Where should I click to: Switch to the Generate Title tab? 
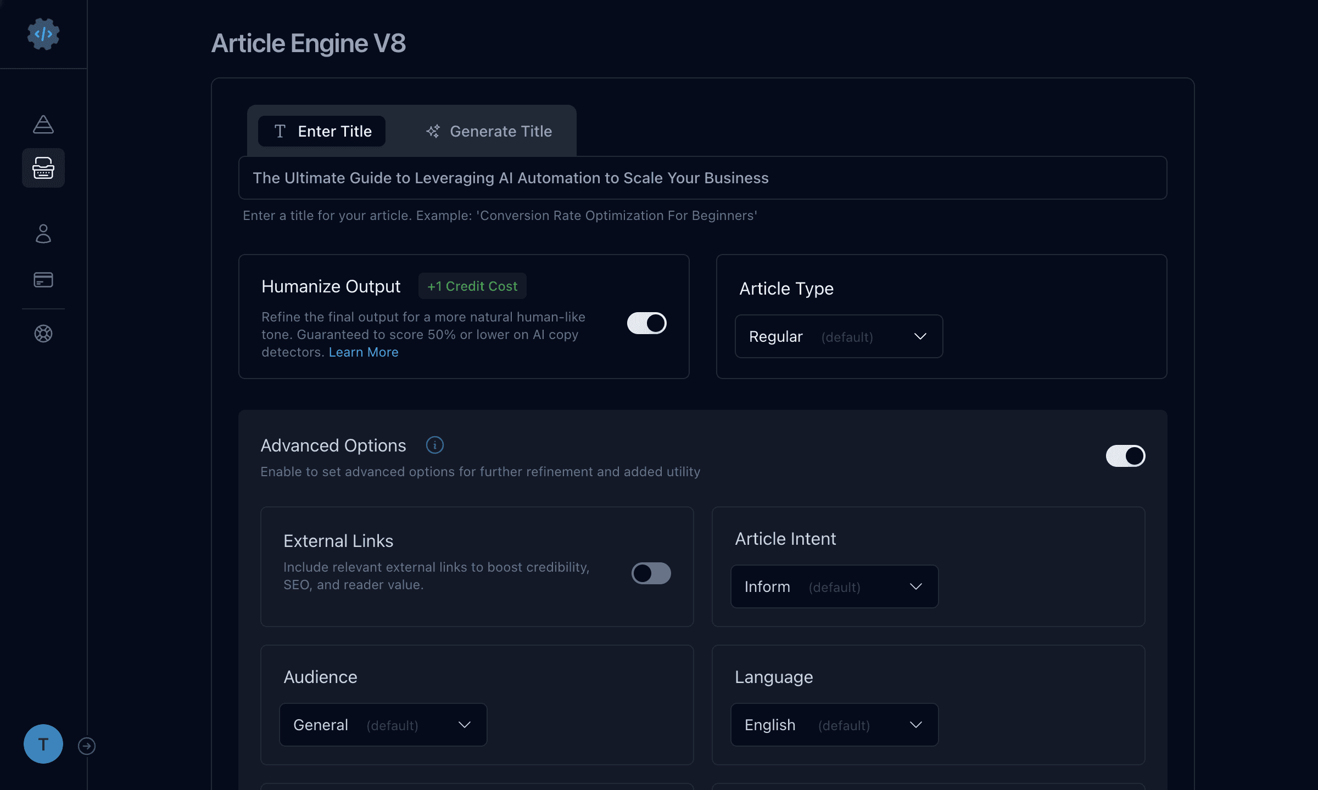click(488, 131)
